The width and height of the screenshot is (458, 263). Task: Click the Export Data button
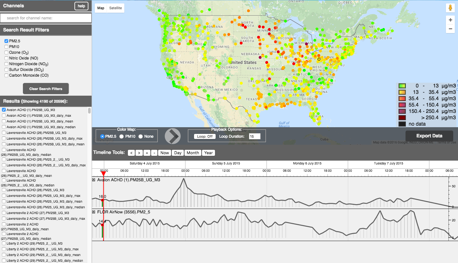(429, 136)
